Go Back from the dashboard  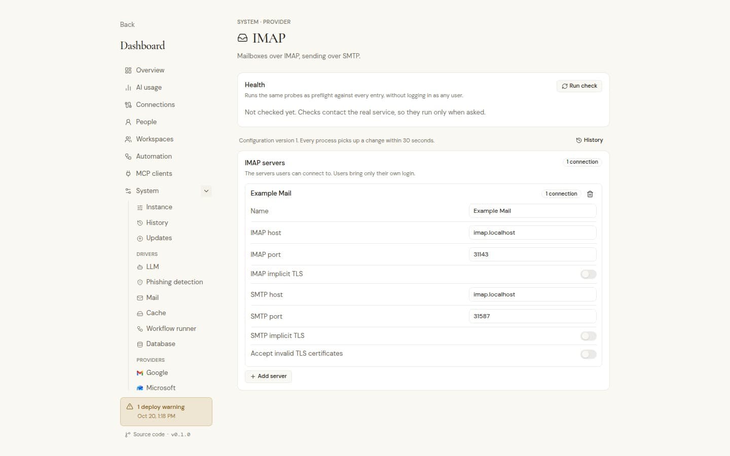pos(127,24)
